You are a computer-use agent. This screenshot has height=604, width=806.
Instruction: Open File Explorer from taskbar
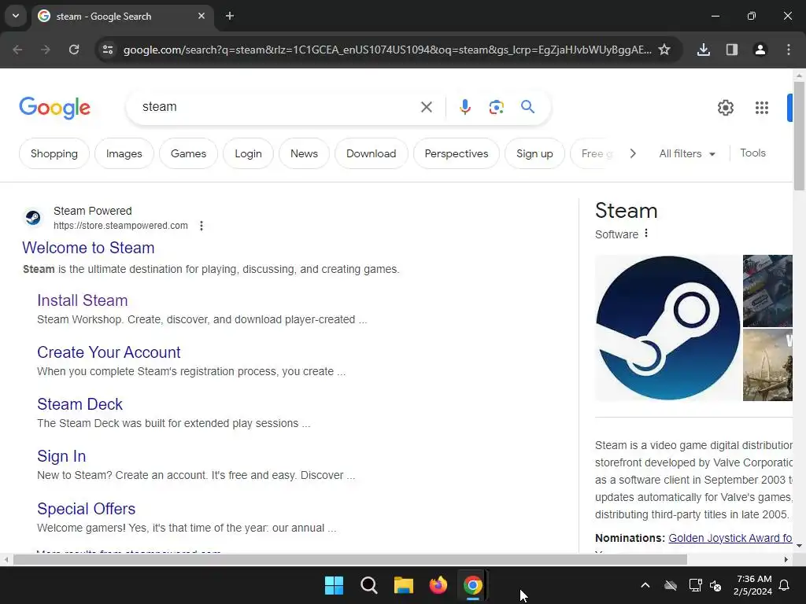404,585
